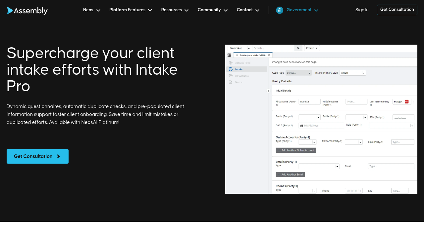Viewport: 424px width, 238px height.
Task: Open the Intake clipboard icon
Action: [231, 69]
